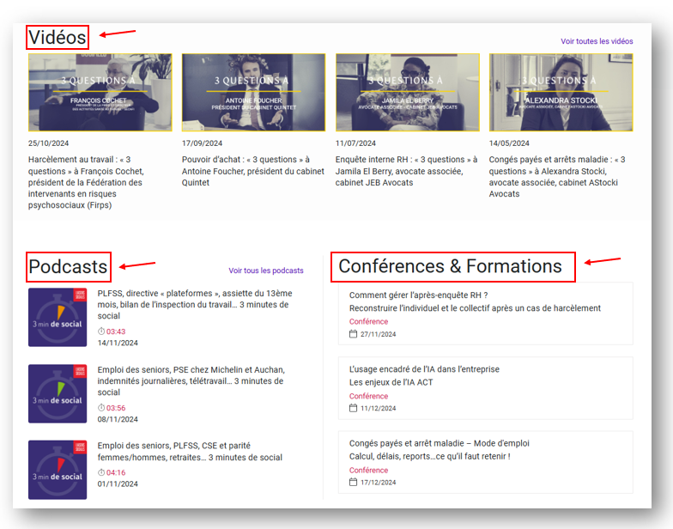Click 'Calcul, délais, reports' subtitle
Screen dimensions: 673x529
(429, 457)
